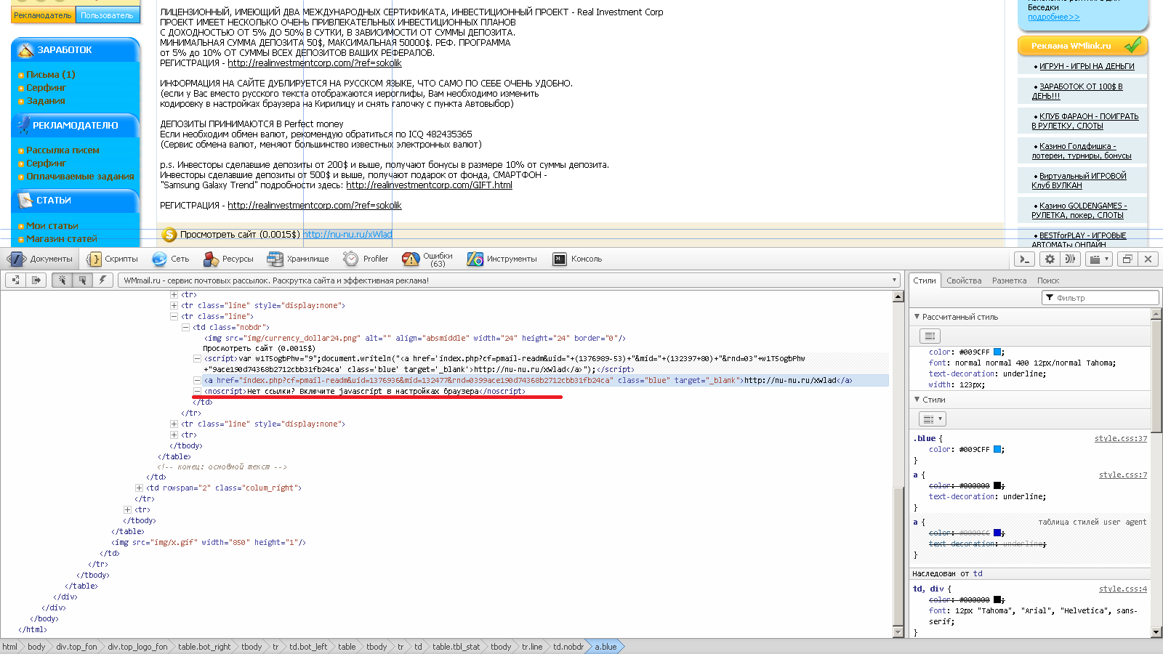Image resolution: width=1163 pixels, height=654 pixels.
Task: Detach the developer tools window
Action: (1127, 259)
